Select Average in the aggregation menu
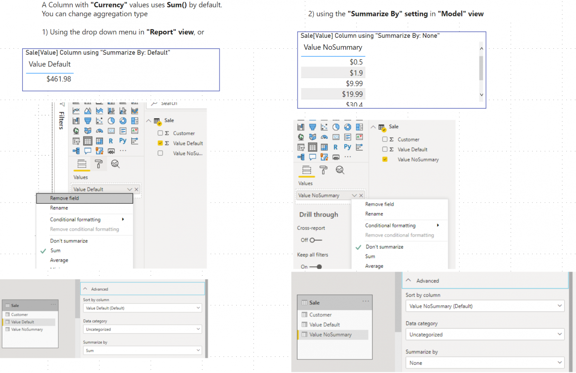The height and width of the screenshot is (373, 576). [x=59, y=260]
